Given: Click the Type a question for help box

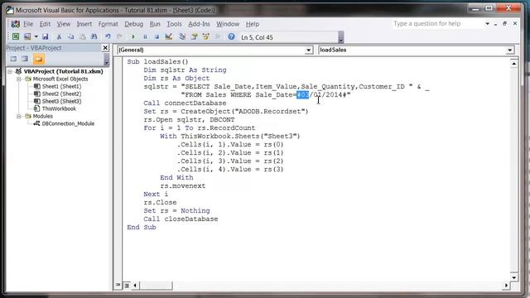Looking at the screenshot, I should (x=437, y=24).
